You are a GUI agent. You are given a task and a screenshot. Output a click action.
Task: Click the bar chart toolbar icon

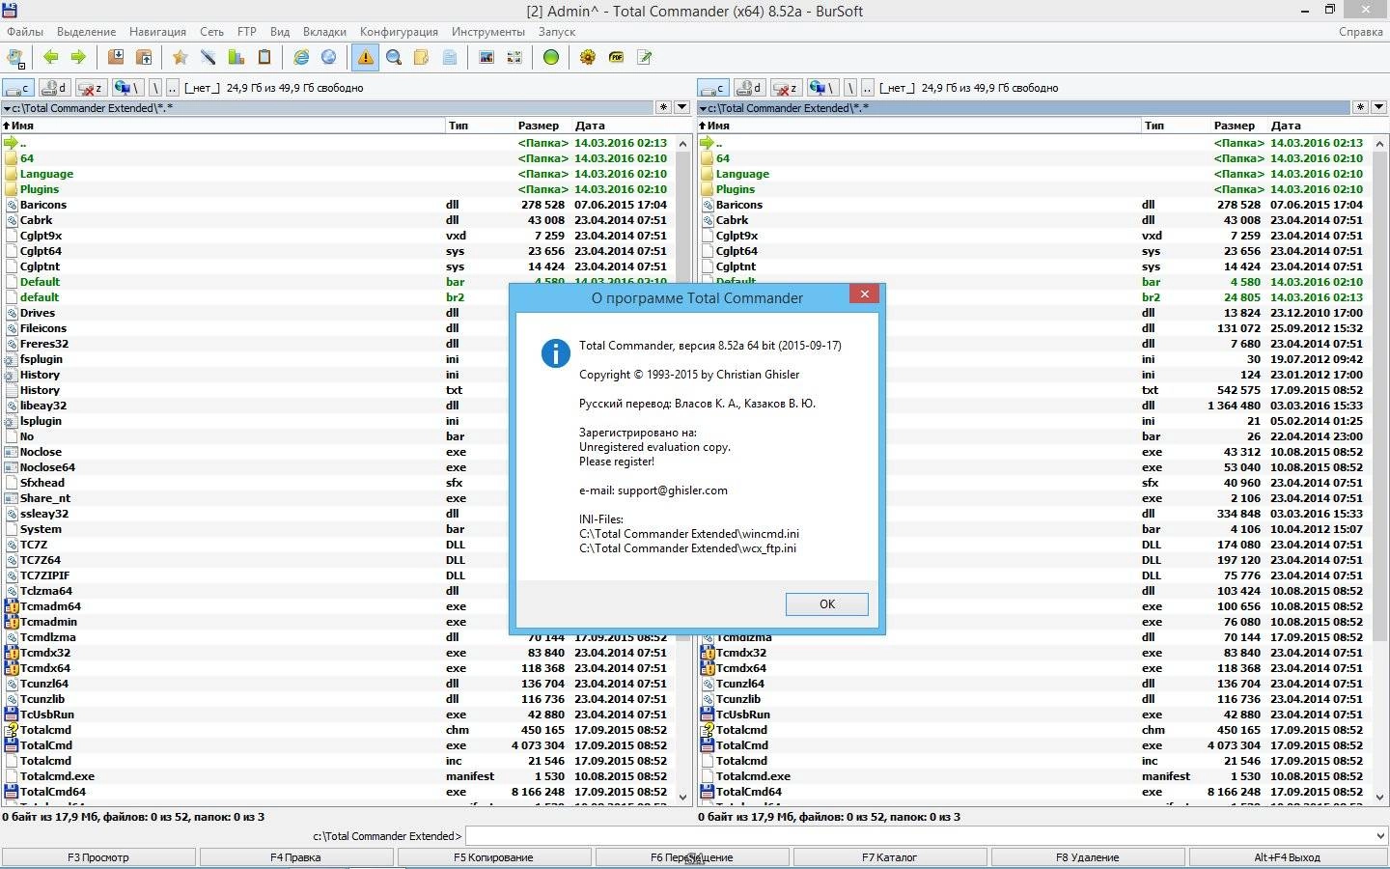click(x=236, y=57)
